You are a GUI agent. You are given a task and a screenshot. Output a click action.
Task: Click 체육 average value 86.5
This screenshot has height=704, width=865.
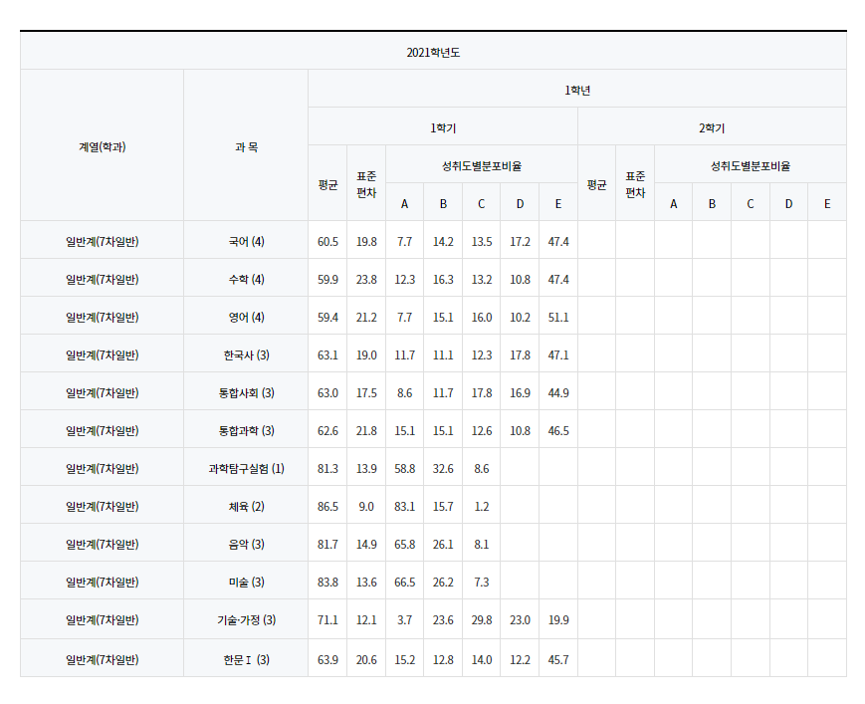327,506
